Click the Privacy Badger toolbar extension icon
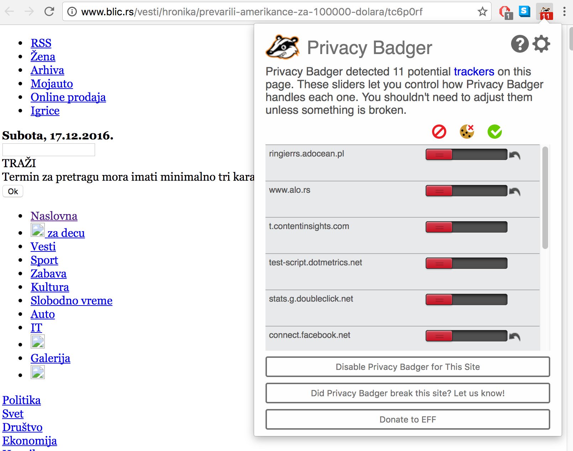The image size is (573, 451). [x=545, y=12]
